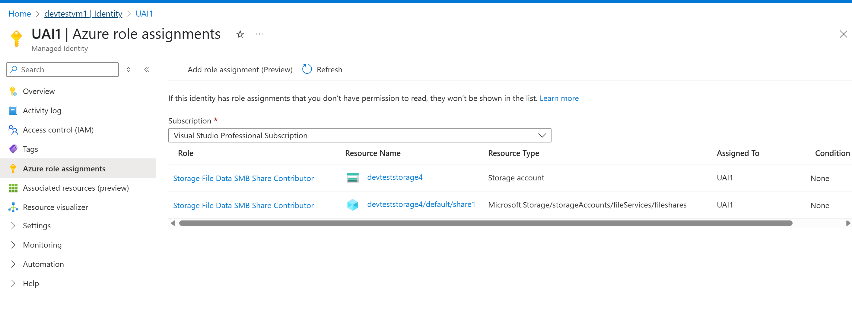Click the scroll left arrow of table
Screen dimensions: 852x309
[x=173, y=223]
